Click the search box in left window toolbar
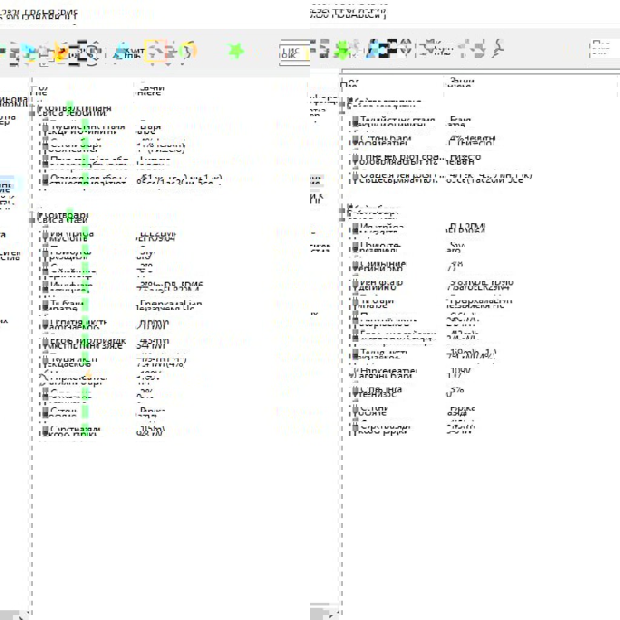This screenshot has height=620, width=620. click(294, 52)
